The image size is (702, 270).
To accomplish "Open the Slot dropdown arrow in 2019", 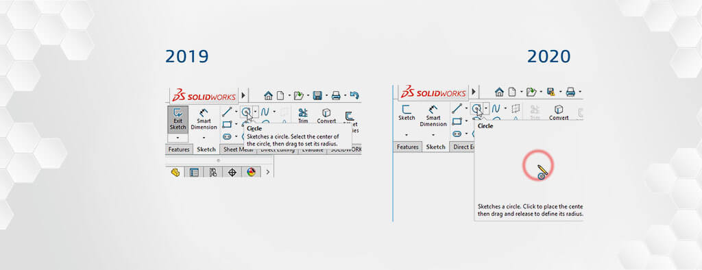I will click(237, 136).
